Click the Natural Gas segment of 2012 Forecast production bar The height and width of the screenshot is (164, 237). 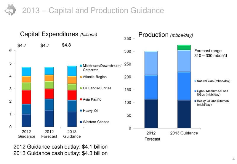click(x=151, y=63)
